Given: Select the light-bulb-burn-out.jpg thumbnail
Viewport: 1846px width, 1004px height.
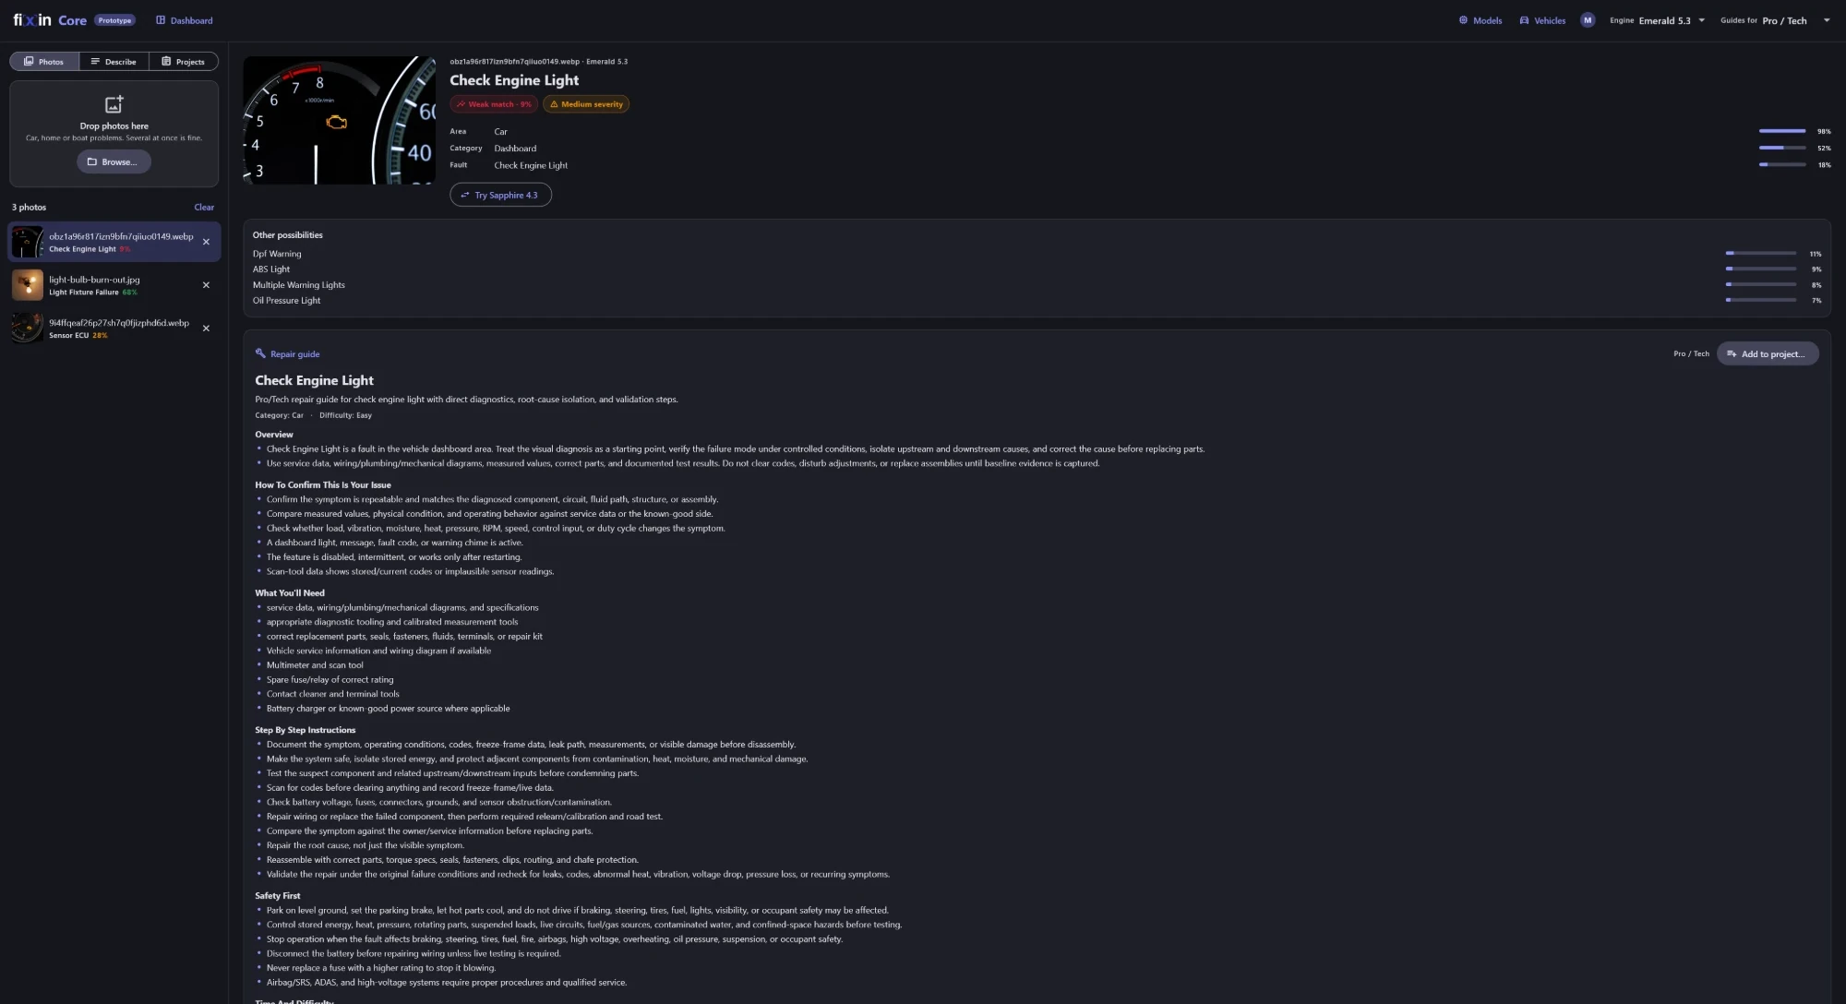Looking at the screenshot, I should coord(27,285).
